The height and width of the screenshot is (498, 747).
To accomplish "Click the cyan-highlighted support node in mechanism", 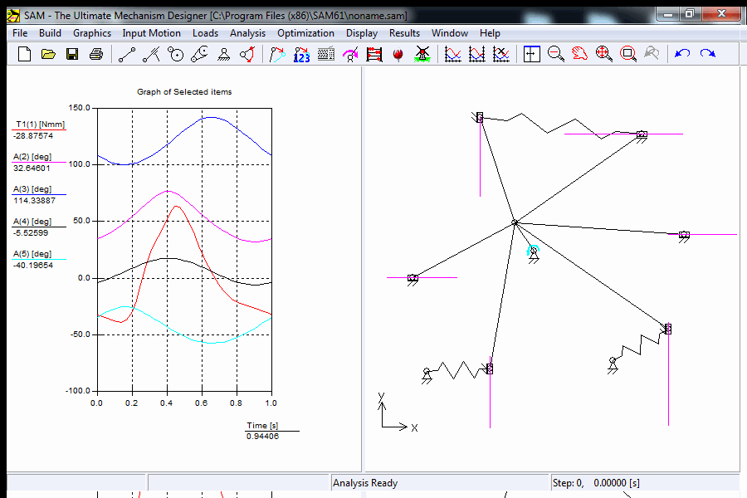I will click(533, 250).
